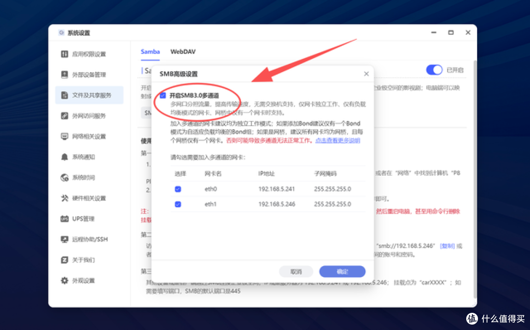The height and width of the screenshot is (330, 530).
Task: Toggle the eth1 network card checkbox
Action: click(x=178, y=204)
